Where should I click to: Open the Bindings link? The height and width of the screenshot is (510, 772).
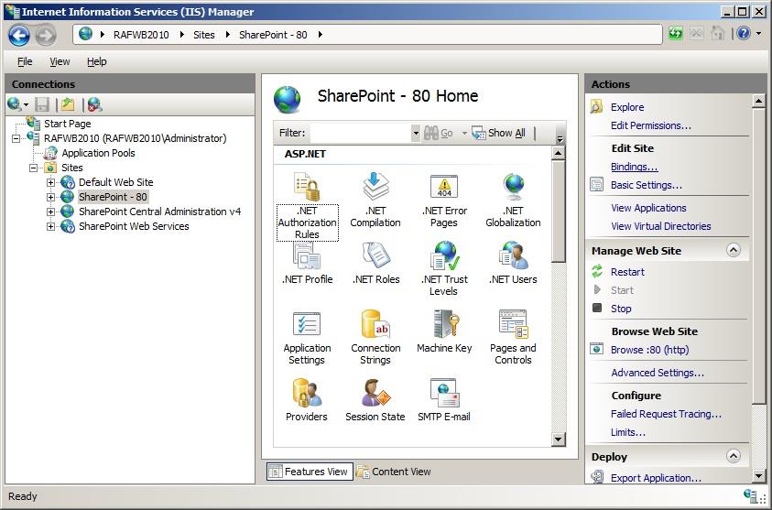coord(634,167)
